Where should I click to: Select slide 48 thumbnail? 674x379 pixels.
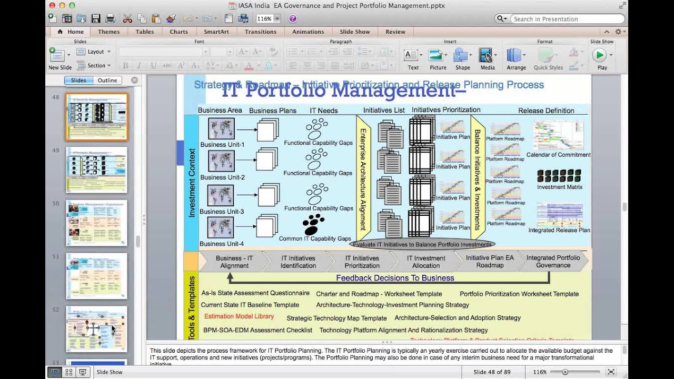click(x=97, y=117)
